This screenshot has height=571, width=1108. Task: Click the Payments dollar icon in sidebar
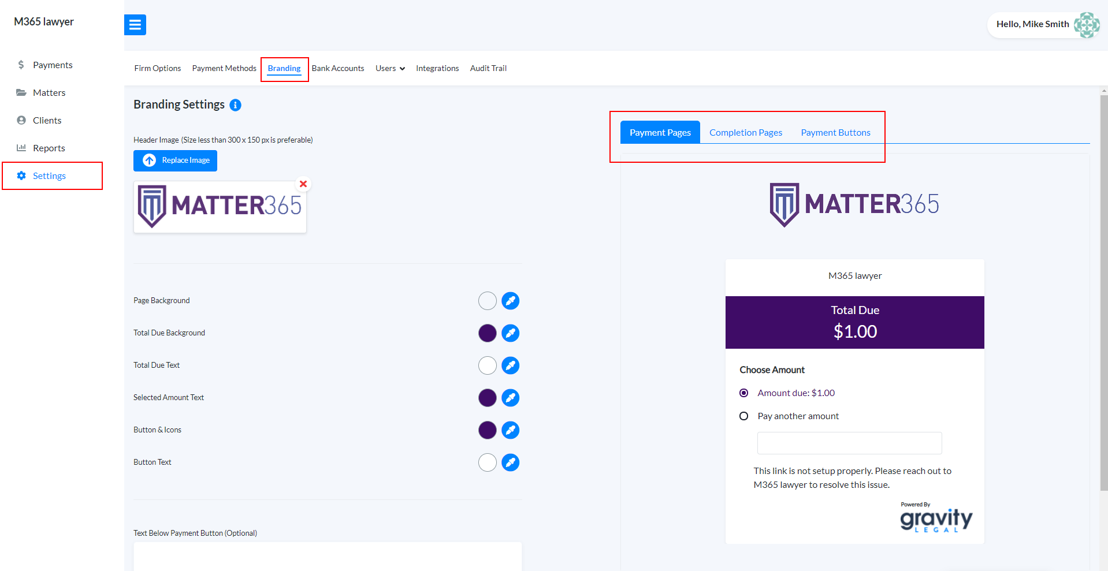pyautogui.click(x=21, y=65)
